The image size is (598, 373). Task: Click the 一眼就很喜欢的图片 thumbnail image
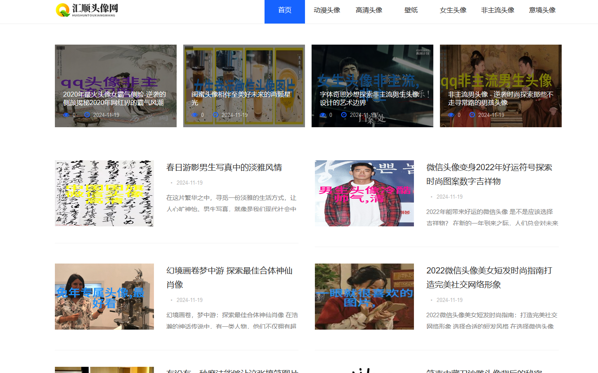coord(364,297)
